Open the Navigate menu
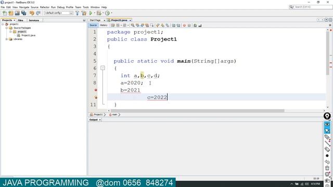This screenshot has height=187, width=333. point(24,7)
